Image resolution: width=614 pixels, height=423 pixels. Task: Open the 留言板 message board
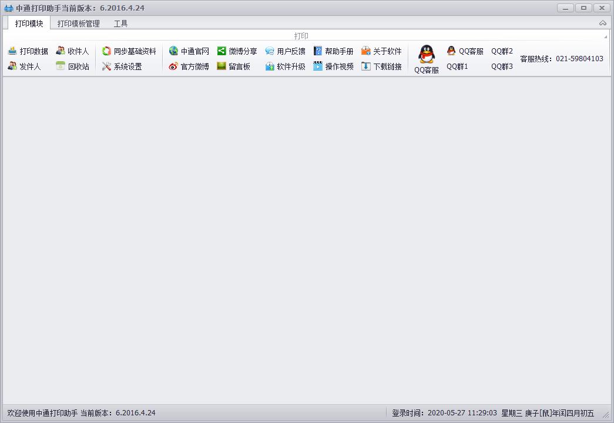(x=234, y=66)
